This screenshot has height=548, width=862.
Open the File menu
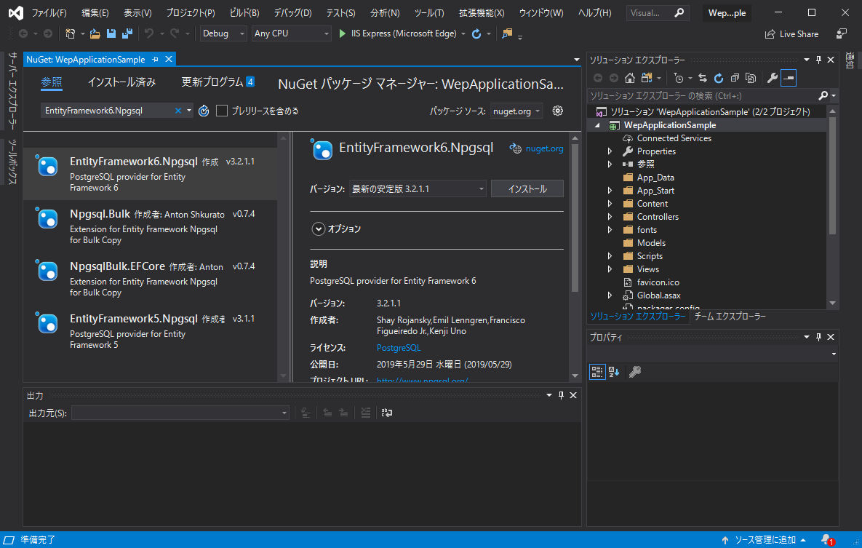coord(49,12)
